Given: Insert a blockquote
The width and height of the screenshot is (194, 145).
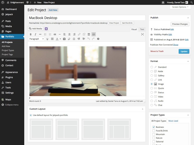Looking at the screenshot, I should pos(55,34).
